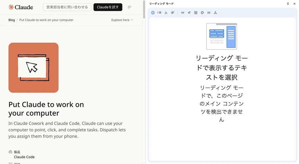
Task: Pin the reading mode side panel
Action: (288, 4)
